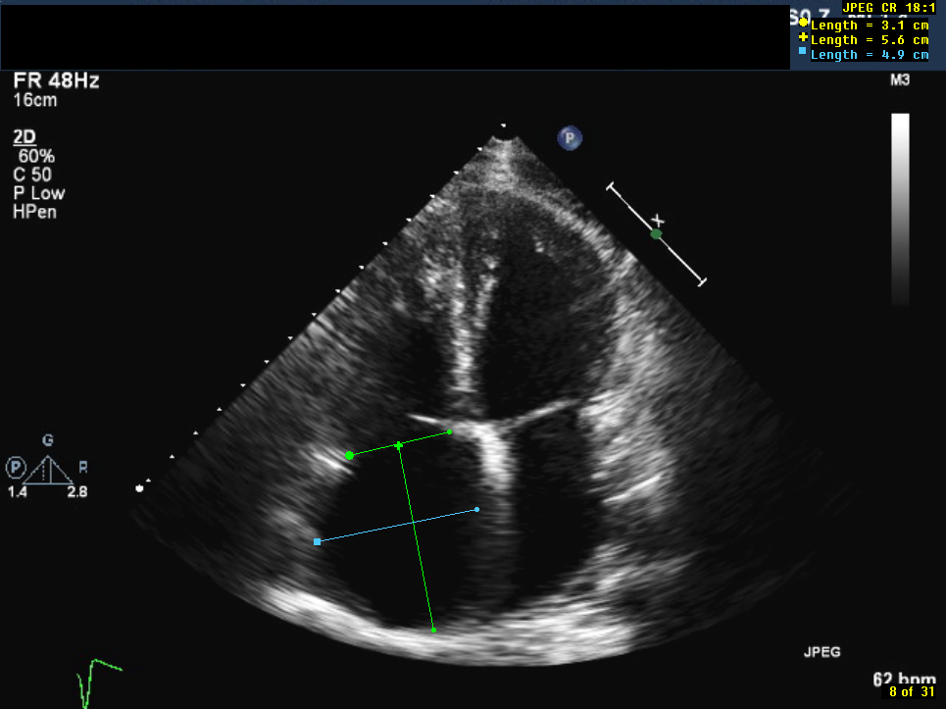Click the 8 of 31 image counter

(913, 692)
